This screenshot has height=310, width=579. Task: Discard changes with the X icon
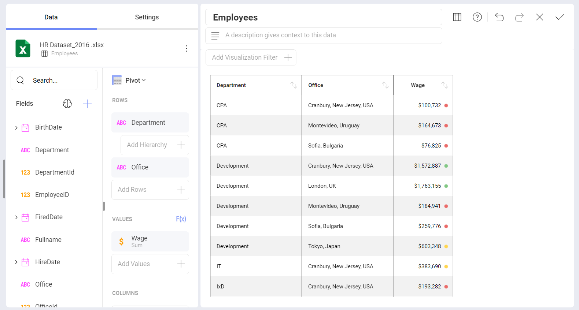click(x=539, y=17)
